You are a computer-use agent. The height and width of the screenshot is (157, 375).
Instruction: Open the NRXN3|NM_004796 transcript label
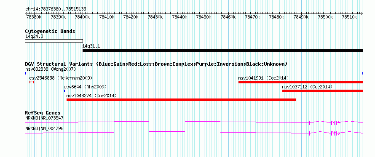pyautogui.click(x=44, y=128)
